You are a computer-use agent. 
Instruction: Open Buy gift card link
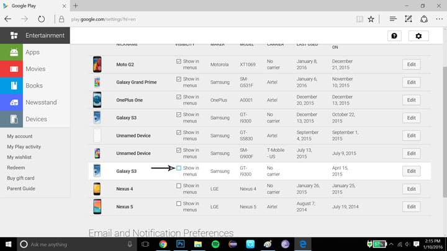tap(20, 178)
